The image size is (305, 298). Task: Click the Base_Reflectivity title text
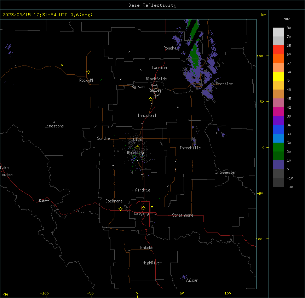pos(152,5)
